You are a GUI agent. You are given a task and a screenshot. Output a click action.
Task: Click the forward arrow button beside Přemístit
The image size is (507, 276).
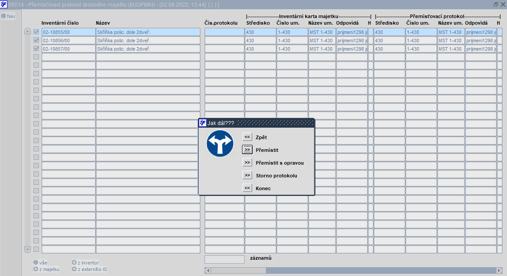(247, 150)
